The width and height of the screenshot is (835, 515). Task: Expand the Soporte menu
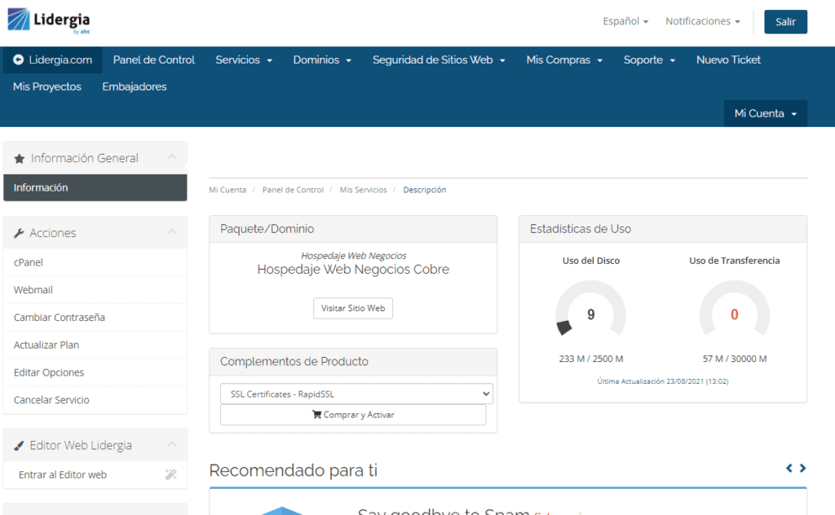pos(650,59)
